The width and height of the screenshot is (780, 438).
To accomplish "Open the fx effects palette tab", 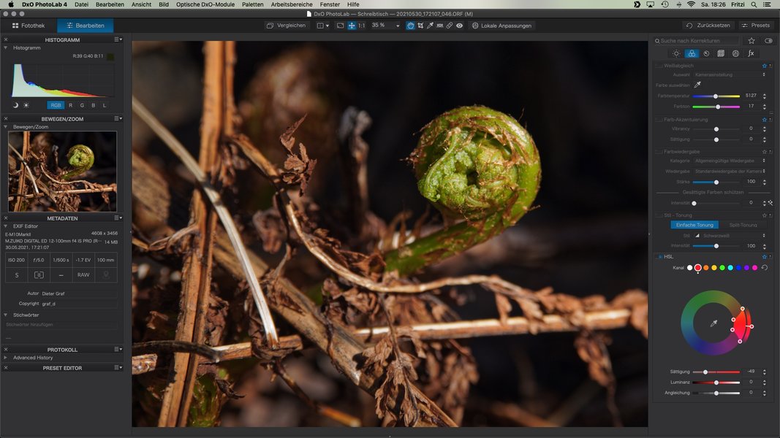I will coord(751,53).
